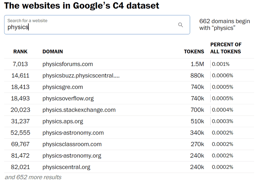Screen dimensions: 258x188
Task: Click the physics-astronomy.com row
Action: [73, 133]
